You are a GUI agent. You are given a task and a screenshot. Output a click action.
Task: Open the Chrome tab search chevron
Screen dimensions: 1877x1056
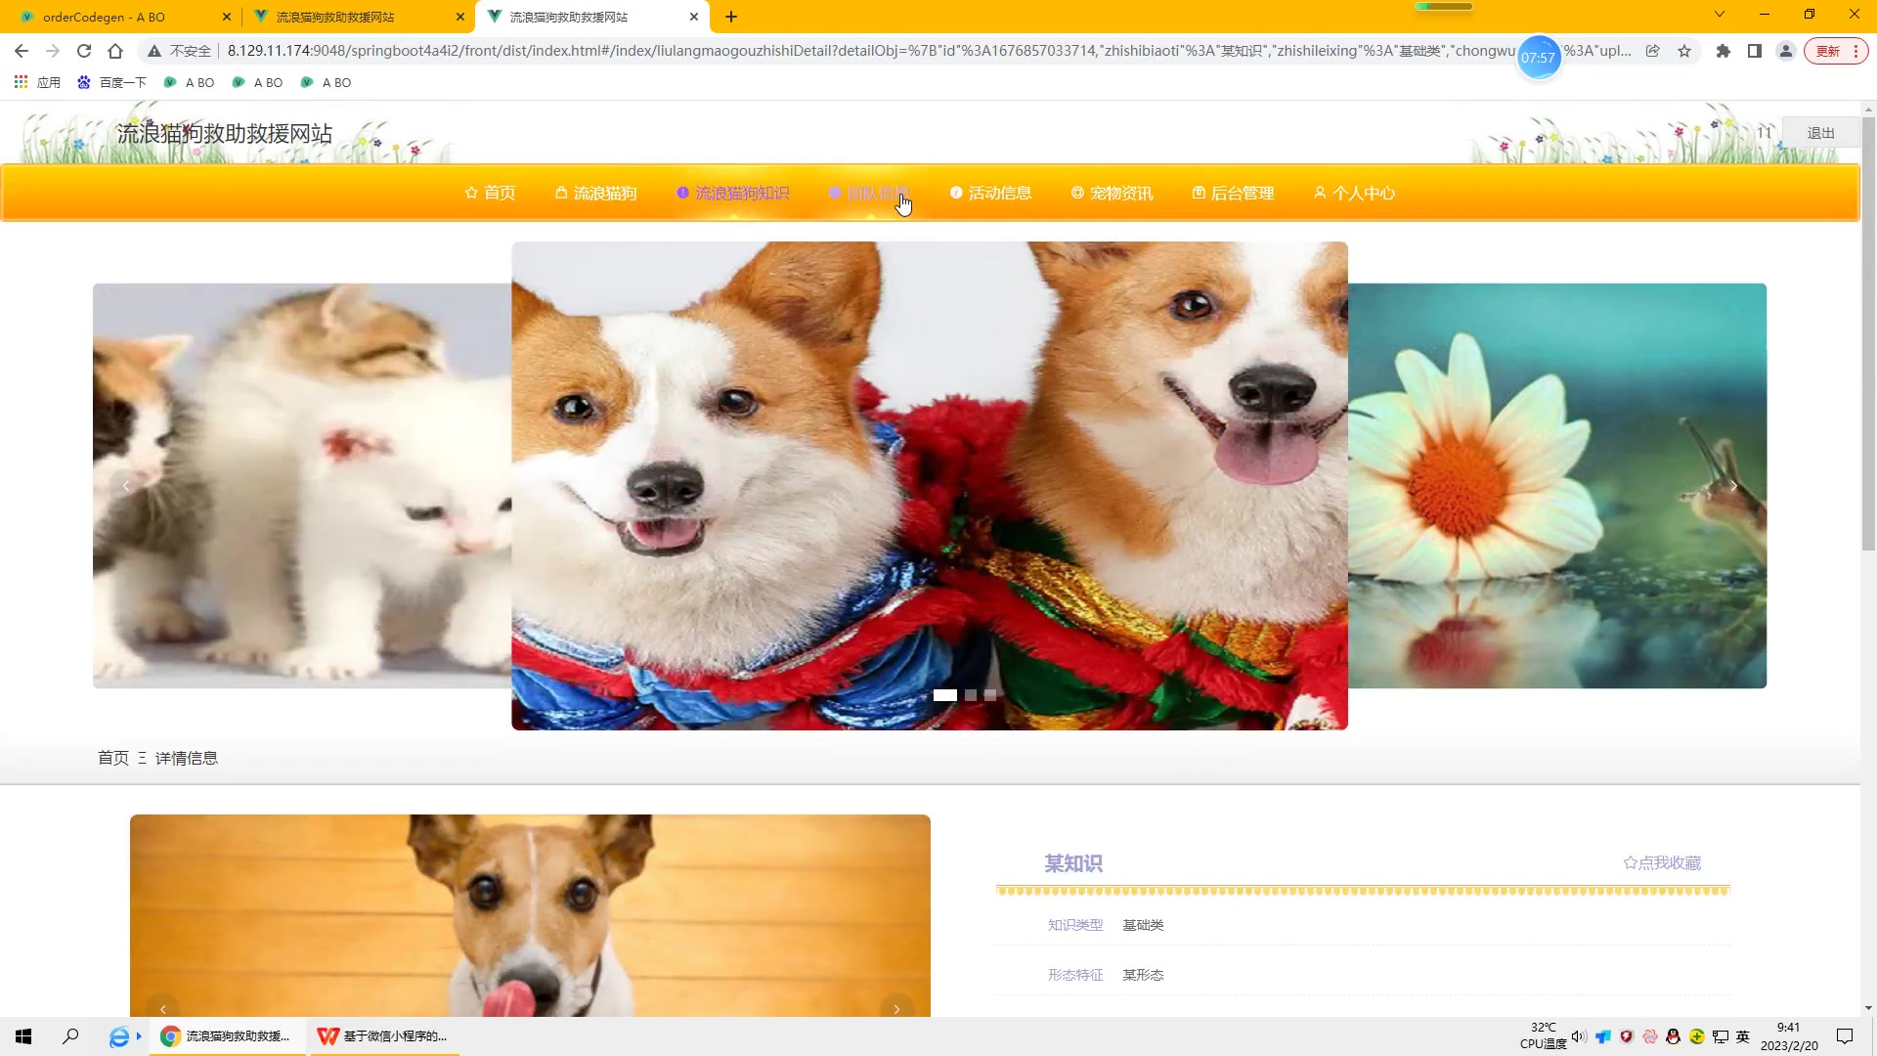1719,15
